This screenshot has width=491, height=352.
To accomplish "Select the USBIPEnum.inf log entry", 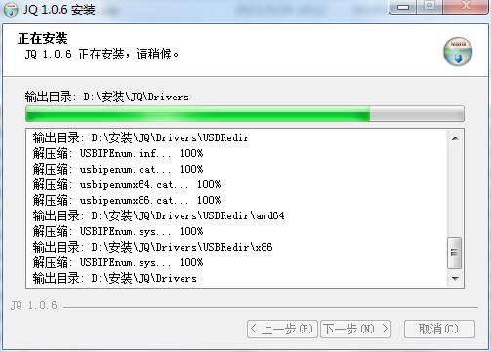I will coord(118,153).
